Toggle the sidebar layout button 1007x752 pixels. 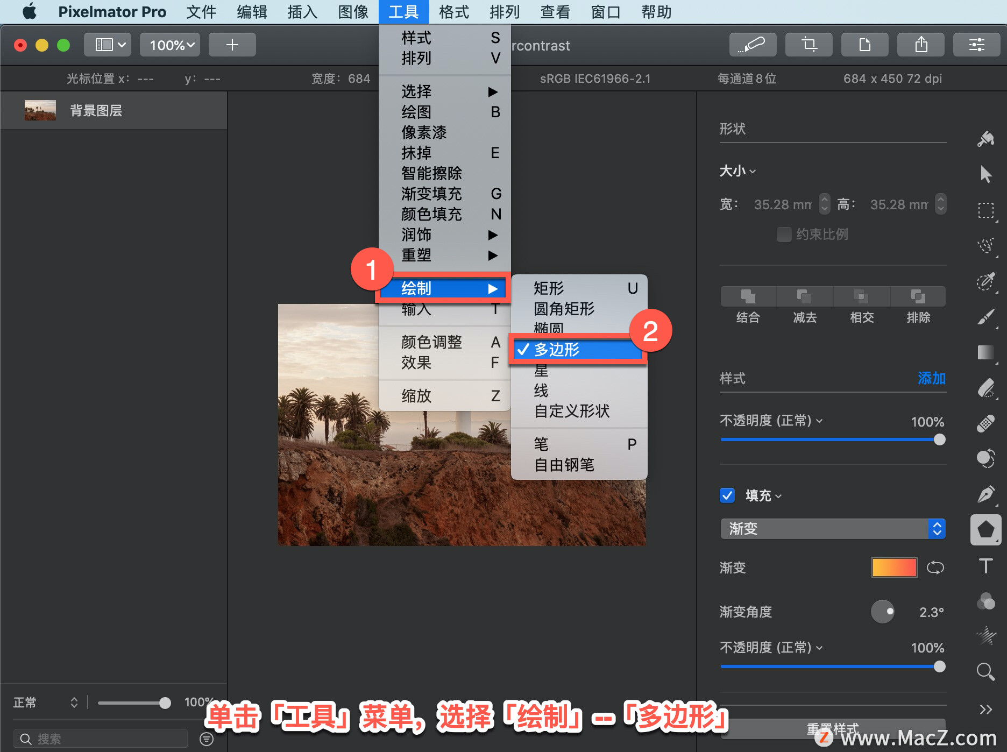pos(110,45)
